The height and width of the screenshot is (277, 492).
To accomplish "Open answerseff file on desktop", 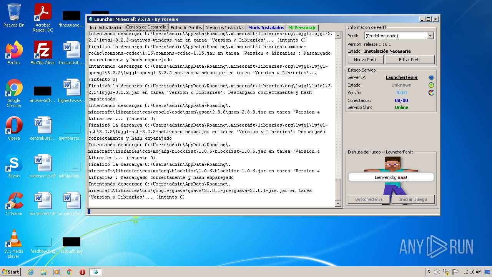I will (43, 94).
